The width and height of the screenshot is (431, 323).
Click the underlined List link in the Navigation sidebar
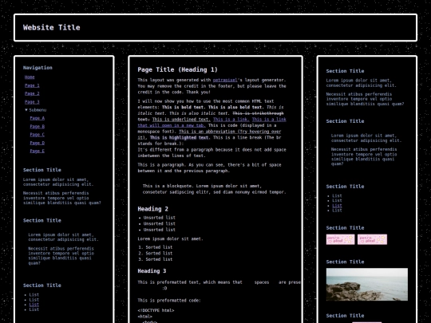34,305
